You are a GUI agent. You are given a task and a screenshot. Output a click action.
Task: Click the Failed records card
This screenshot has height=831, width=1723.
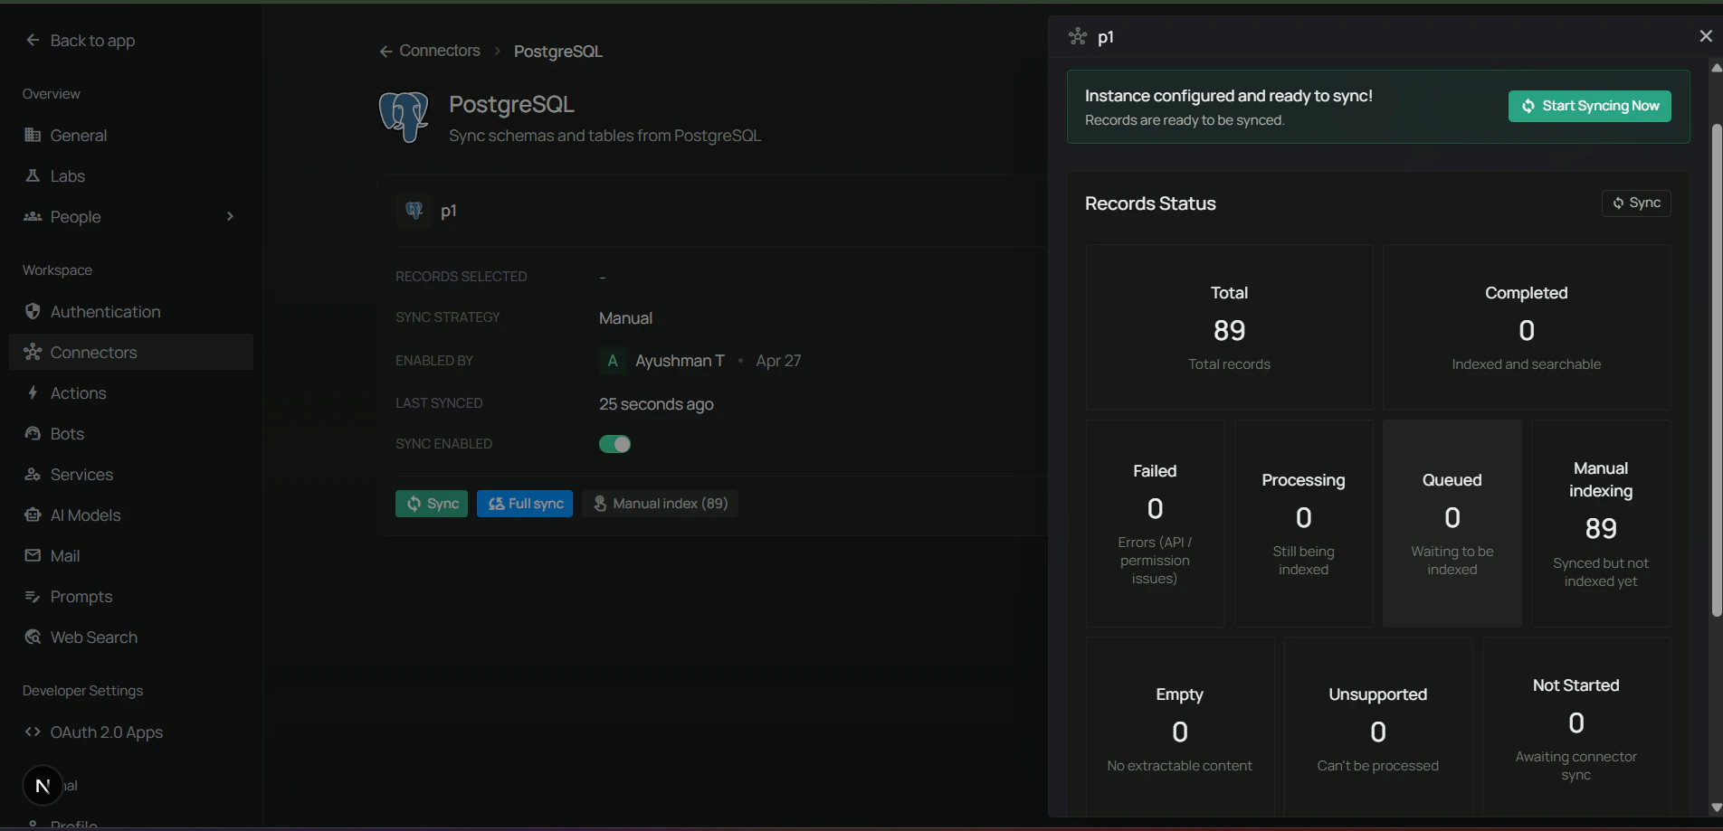click(1155, 524)
